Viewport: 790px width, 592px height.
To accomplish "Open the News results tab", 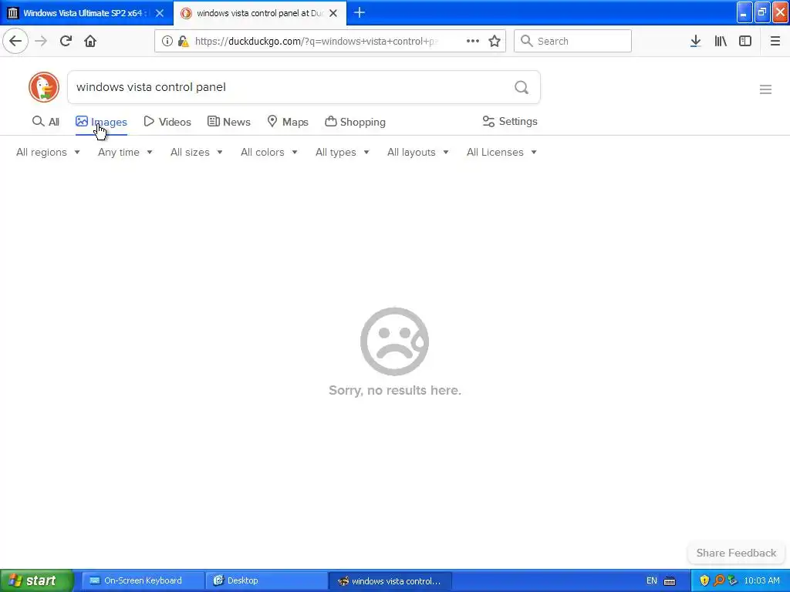I will click(x=228, y=122).
